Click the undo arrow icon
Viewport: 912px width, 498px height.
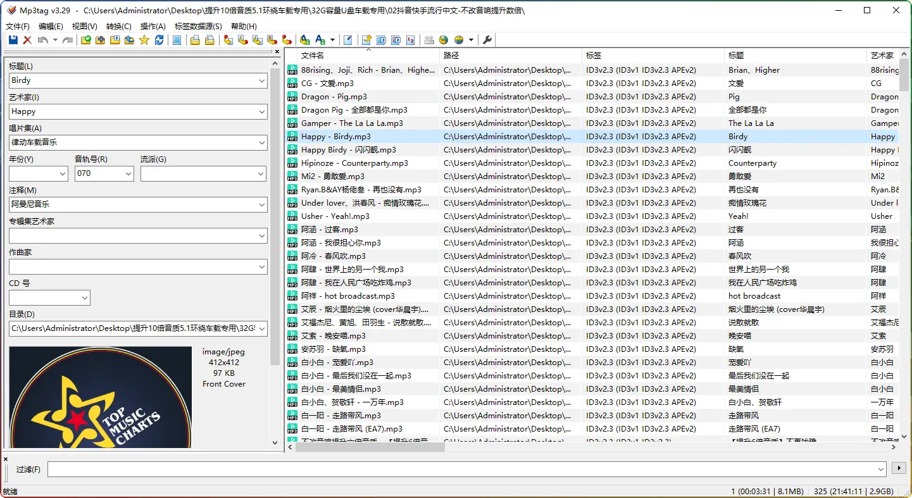[42, 40]
